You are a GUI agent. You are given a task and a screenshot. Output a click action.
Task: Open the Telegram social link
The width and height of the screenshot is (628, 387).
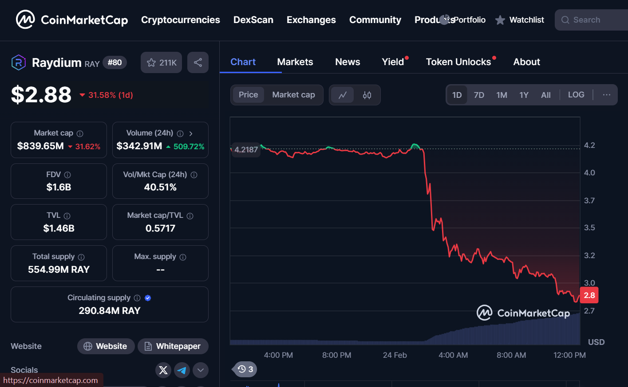182,370
